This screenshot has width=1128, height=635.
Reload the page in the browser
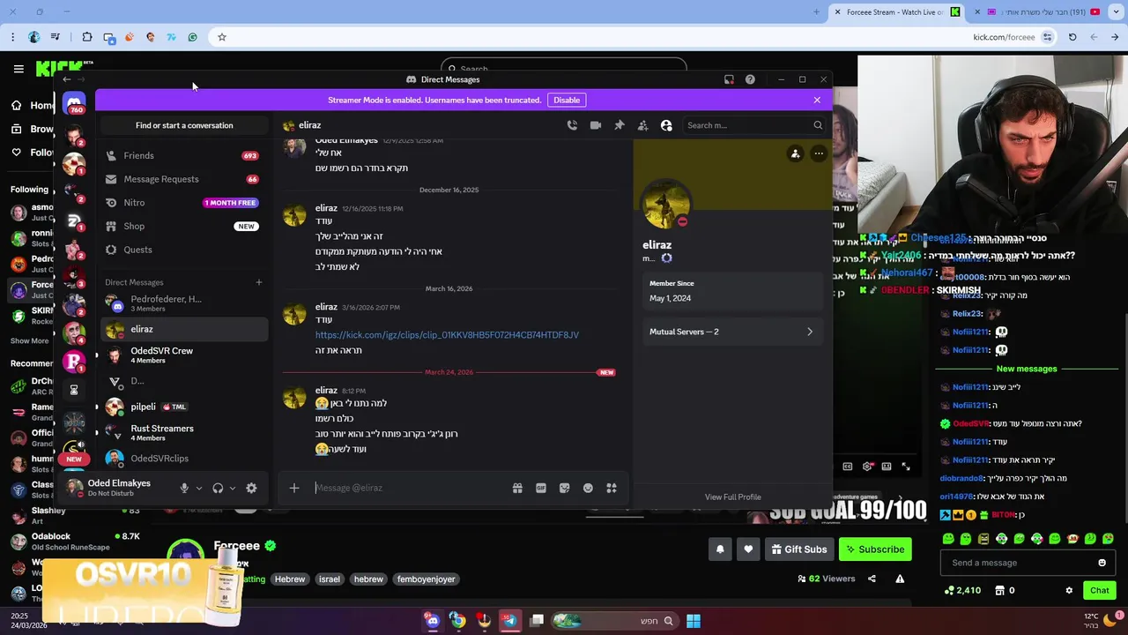[1072, 37]
